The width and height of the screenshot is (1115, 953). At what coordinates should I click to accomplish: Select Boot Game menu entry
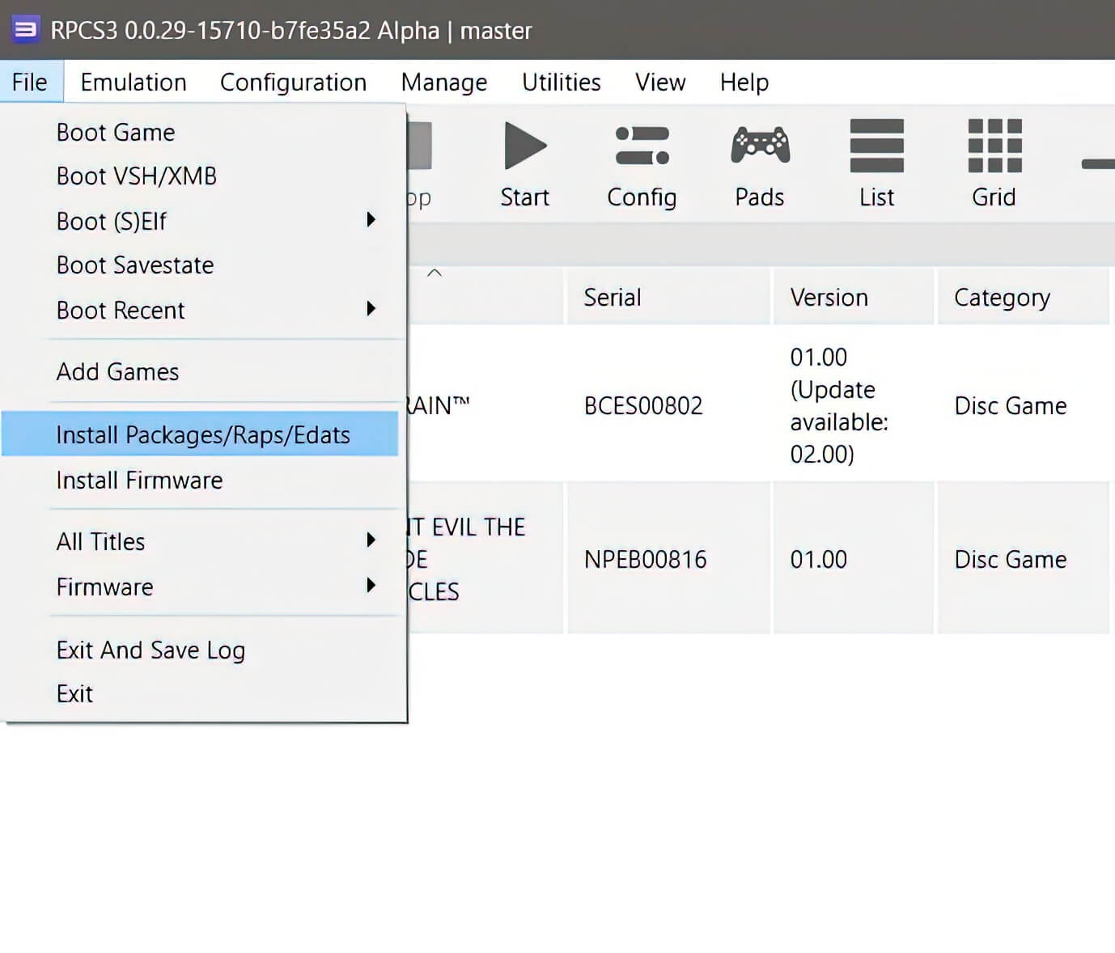(116, 132)
